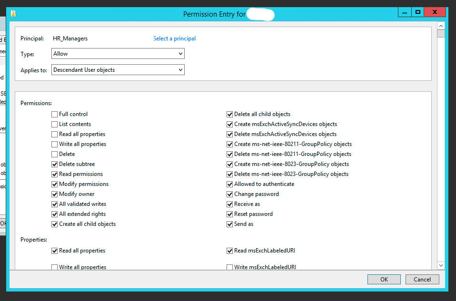Toggle the Reset password checkbox
This screenshot has width=456, height=301.
230,214
